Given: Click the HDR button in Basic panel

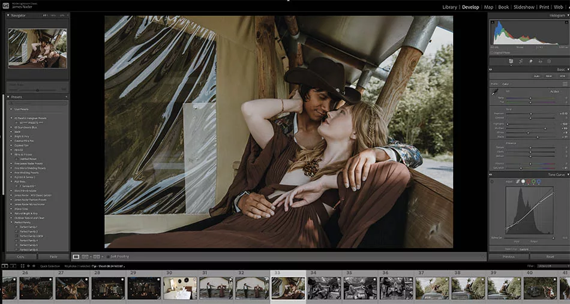Looking at the screenshot, I should (x=562, y=76).
